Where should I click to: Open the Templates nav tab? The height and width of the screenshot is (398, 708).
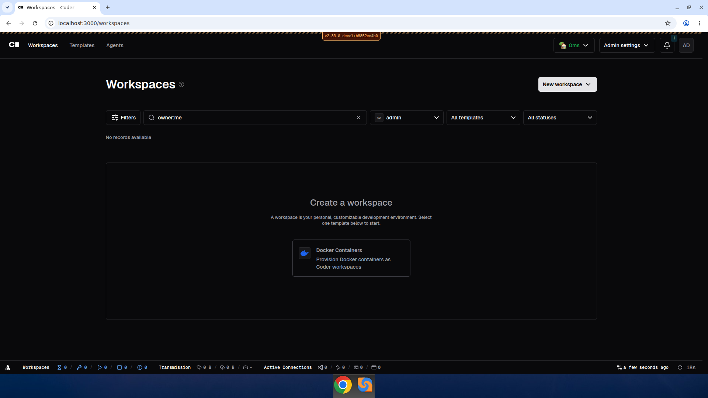[x=82, y=45]
